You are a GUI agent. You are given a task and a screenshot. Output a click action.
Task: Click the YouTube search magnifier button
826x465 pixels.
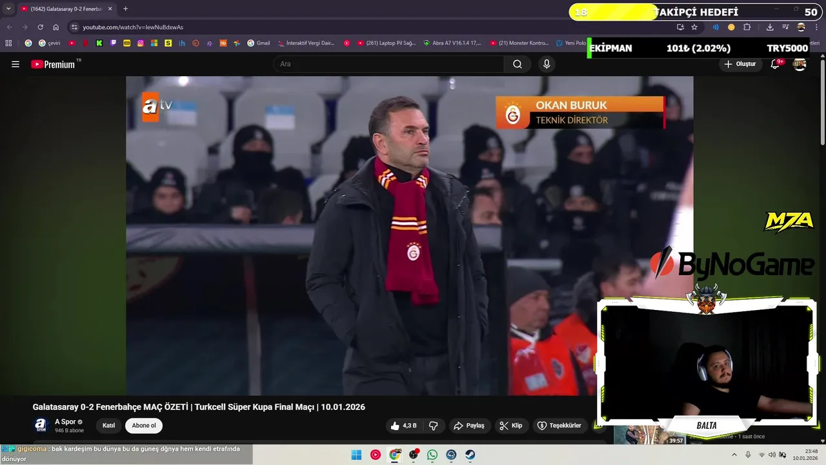tap(518, 64)
